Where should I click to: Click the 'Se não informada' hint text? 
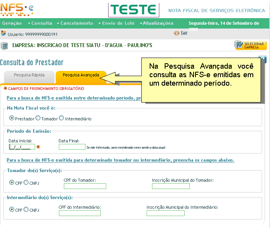click(x=126, y=147)
